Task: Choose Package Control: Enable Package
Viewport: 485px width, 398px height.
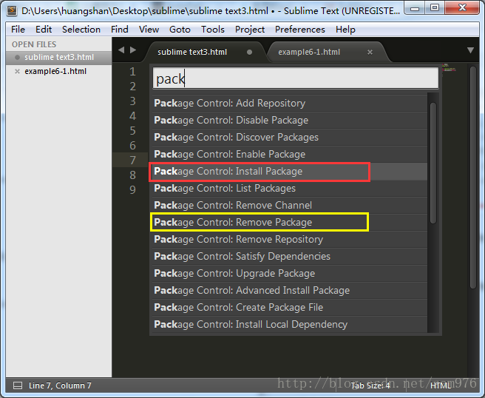Action: click(289, 154)
